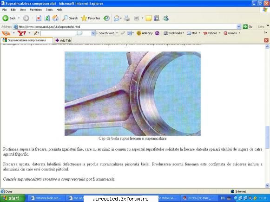Click the Research book toolbar icon
Image resolution: width=270 pixels, height=202 pixels.
coord(157,18)
